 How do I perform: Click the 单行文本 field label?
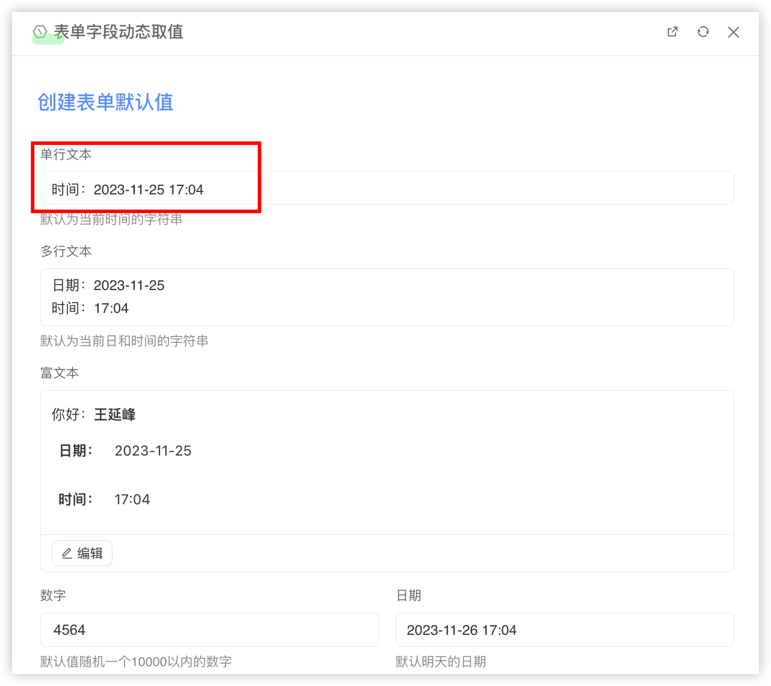(66, 155)
